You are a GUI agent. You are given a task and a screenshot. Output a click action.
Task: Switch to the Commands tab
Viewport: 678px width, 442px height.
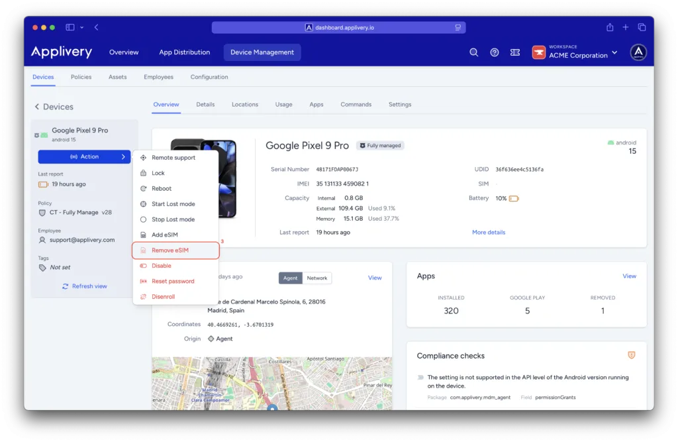click(x=356, y=105)
